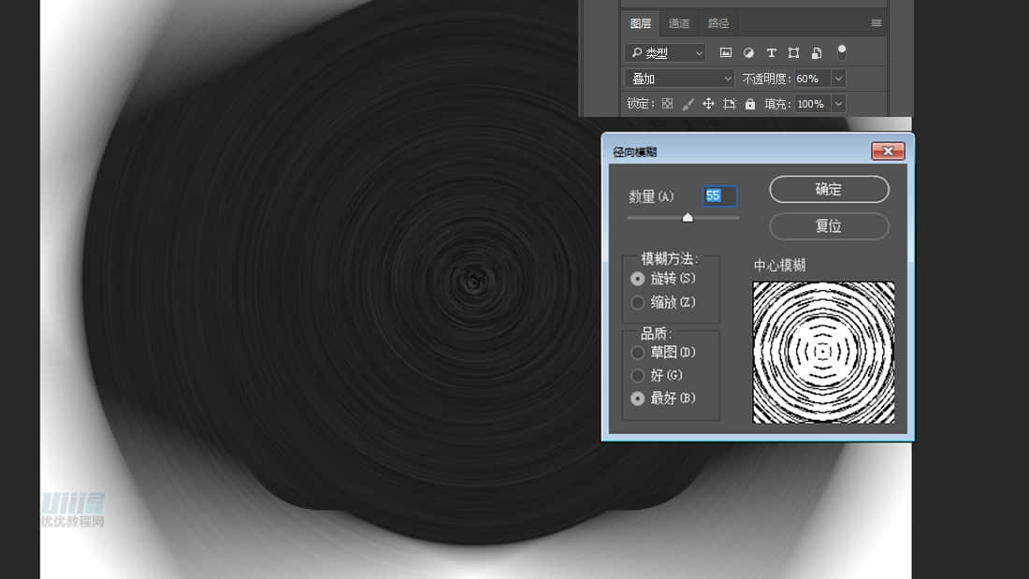The image size is (1029, 579).
Task: Filter layers by type (T) icon
Action: [771, 52]
